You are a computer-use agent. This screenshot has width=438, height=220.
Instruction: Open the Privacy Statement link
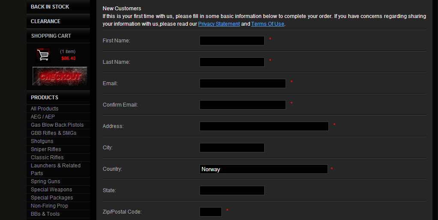pos(219,24)
